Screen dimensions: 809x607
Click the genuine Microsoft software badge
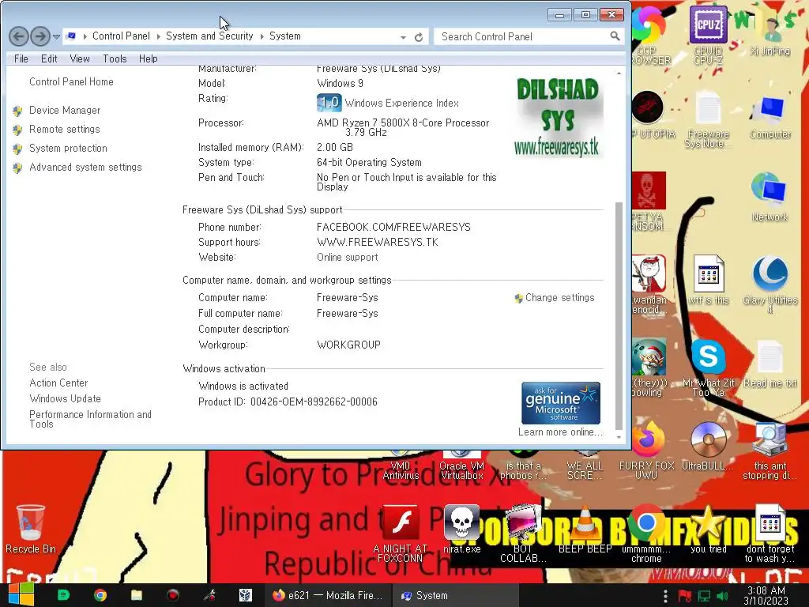pos(561,403)
